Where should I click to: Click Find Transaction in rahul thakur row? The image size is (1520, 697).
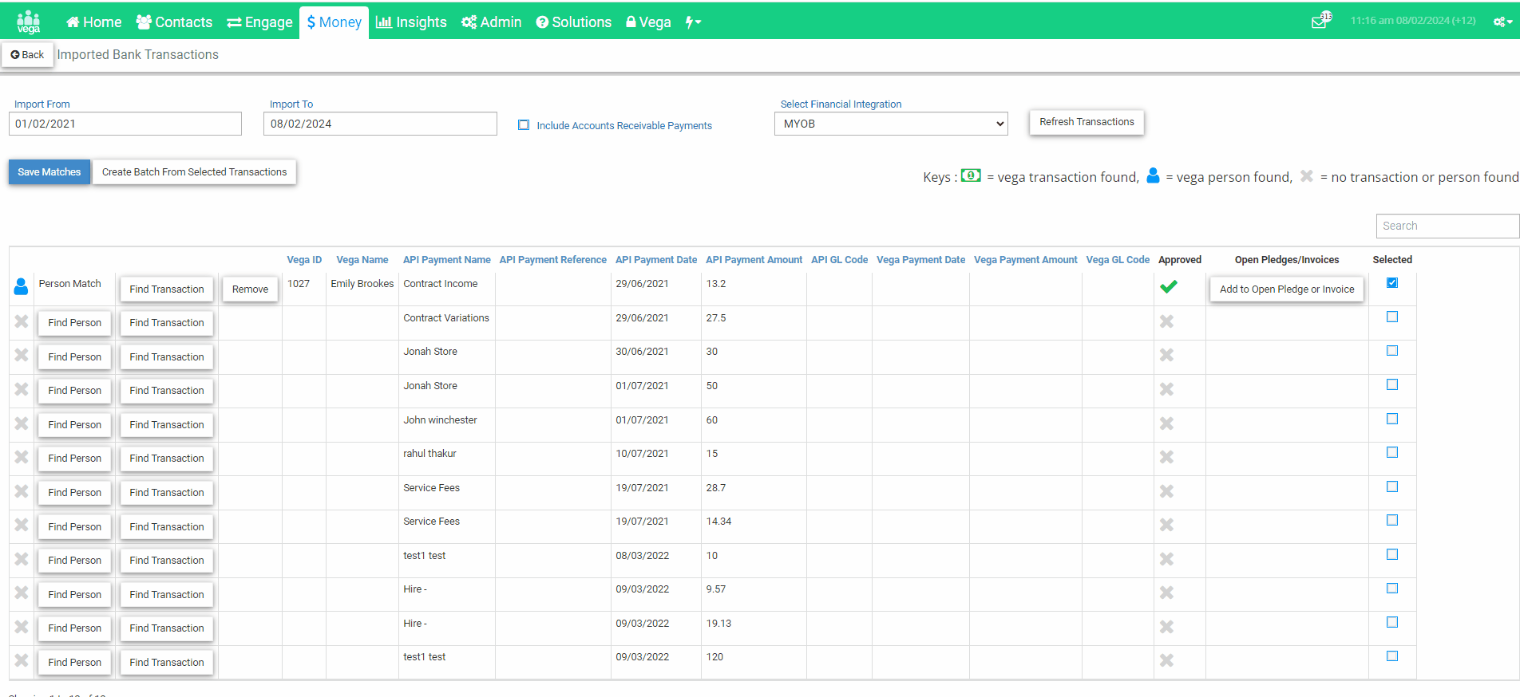(167, 458)
